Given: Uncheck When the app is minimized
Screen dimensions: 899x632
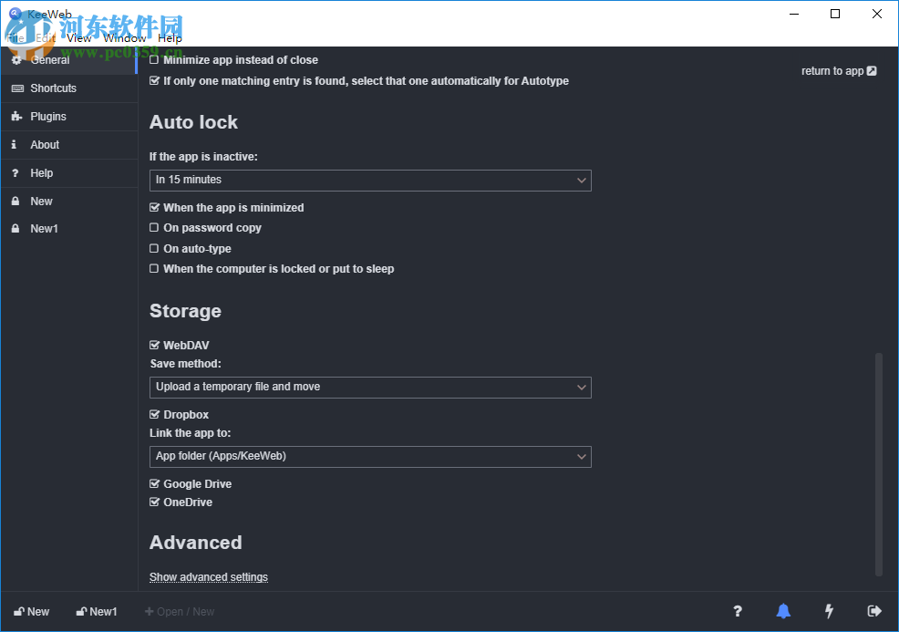Looking at the screenshot, I should tap(154, 207).
